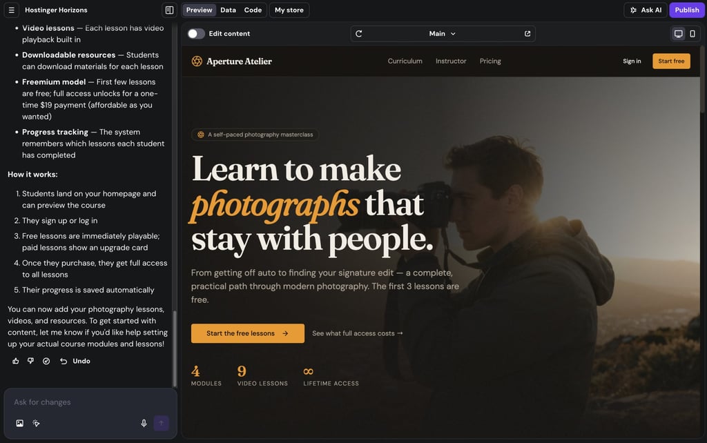The image size is (707, 443).
Task: Click the 'How it works:' heading
Action: pos(32,175)
